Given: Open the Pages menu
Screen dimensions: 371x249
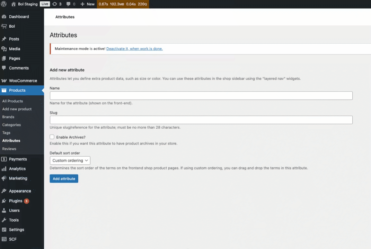Looking at the screenshot, I should point(15,58).
